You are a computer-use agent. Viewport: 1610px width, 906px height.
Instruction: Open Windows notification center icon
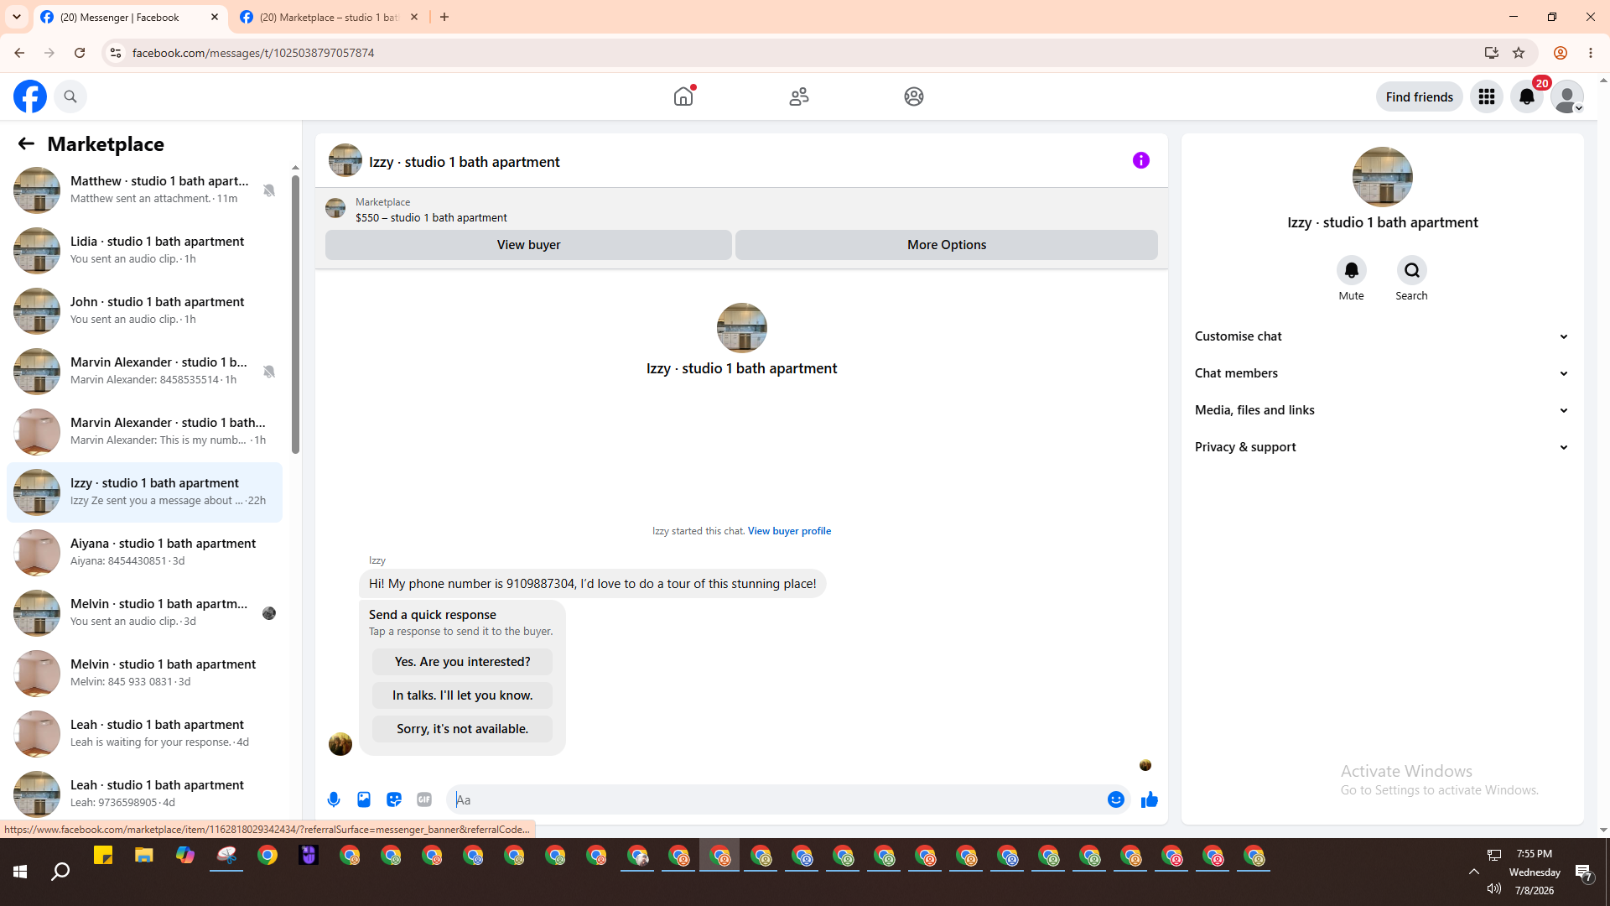1584,872
